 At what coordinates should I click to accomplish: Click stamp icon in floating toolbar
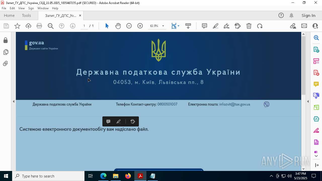click(133, 121)
